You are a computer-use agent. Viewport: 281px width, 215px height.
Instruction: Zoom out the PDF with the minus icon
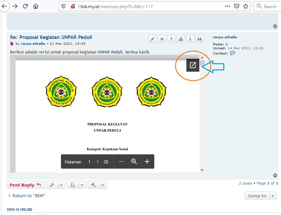click(121, 161)
